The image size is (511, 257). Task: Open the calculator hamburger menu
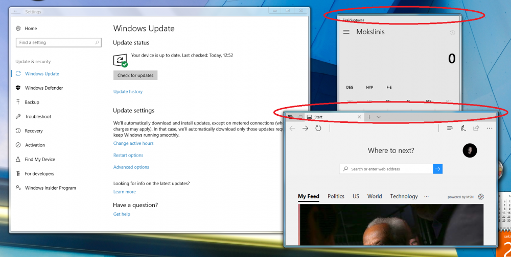[x=346, y=32]
